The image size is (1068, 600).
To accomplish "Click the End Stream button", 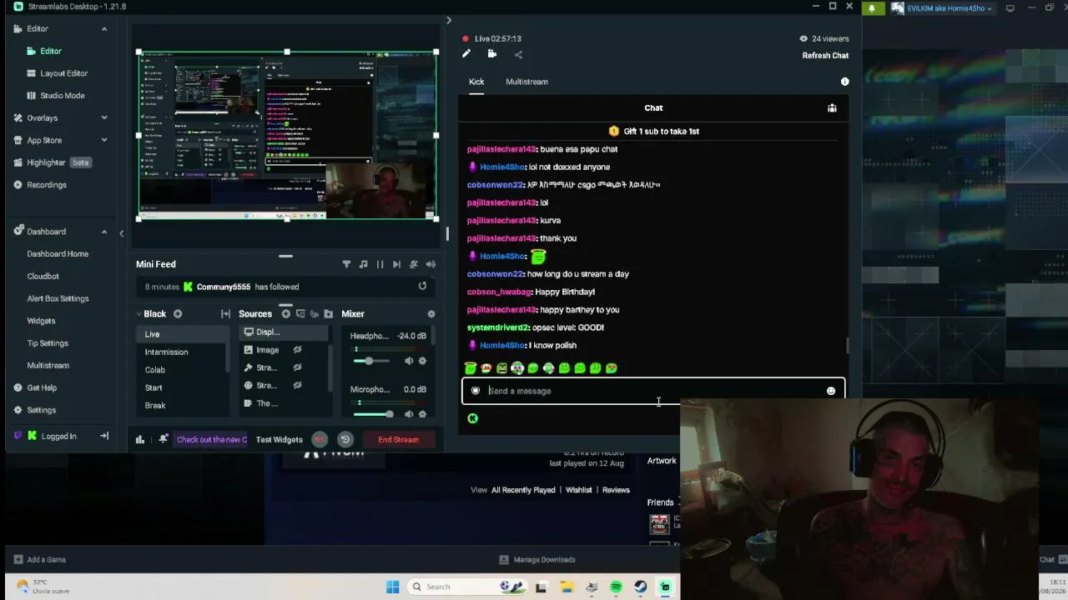I will (x=398, y=439).
